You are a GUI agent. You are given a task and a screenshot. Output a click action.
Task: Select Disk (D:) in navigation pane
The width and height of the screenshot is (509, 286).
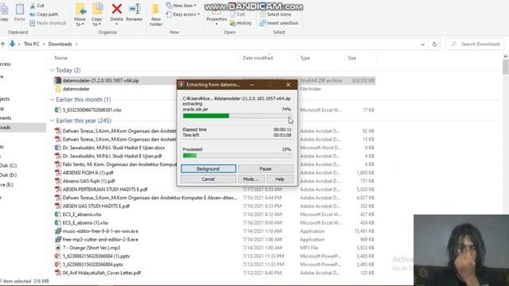point(8,175)
